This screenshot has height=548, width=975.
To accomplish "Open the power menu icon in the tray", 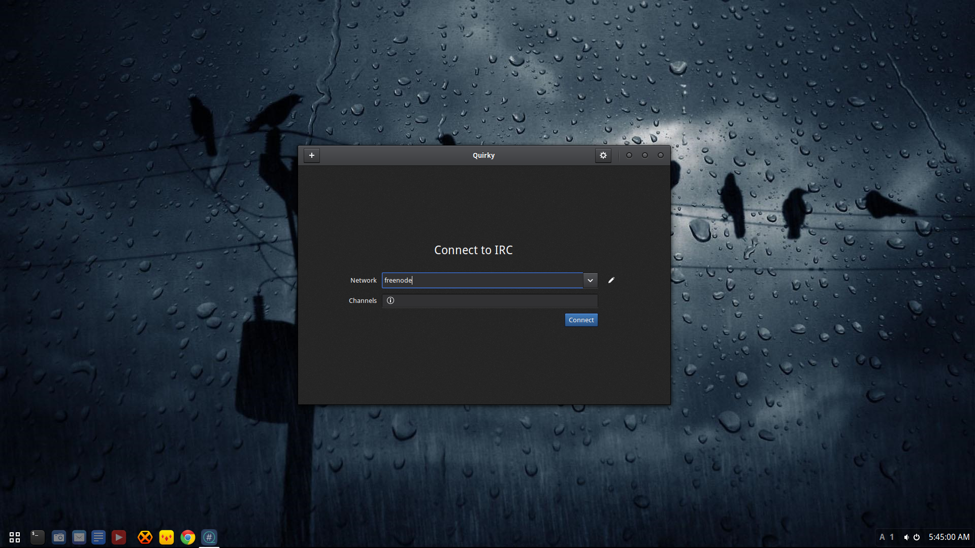I will 917,537.
